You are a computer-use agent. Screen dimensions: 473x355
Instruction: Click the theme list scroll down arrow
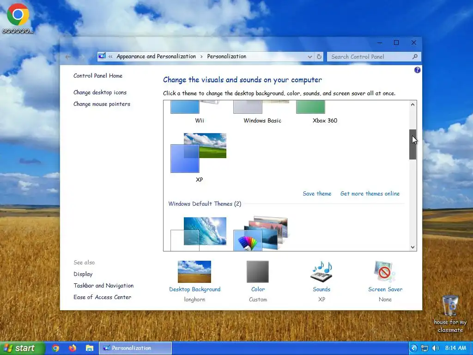pos(412,247)
